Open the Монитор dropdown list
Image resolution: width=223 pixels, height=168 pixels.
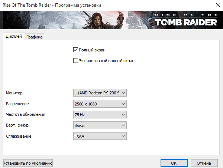tap(100, 93)
